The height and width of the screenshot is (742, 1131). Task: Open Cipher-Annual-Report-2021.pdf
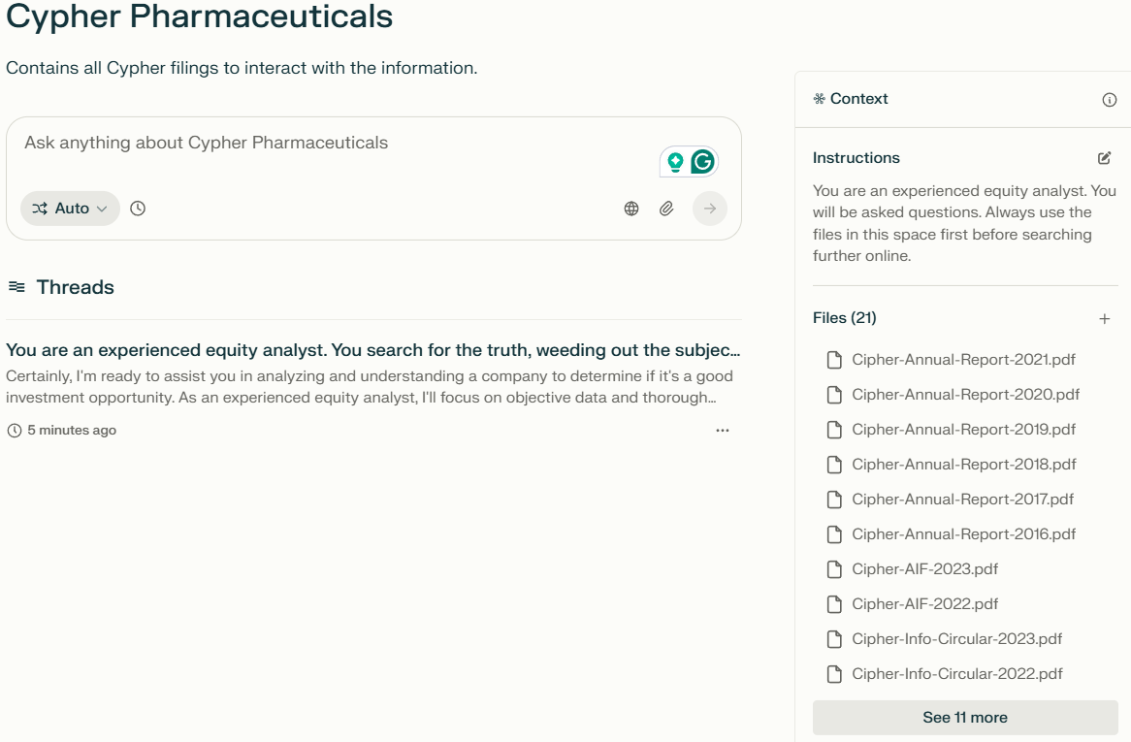point(962,359)
